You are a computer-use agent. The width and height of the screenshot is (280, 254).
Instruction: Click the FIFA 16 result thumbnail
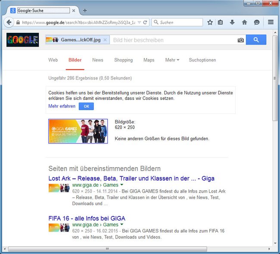[59, 228]
